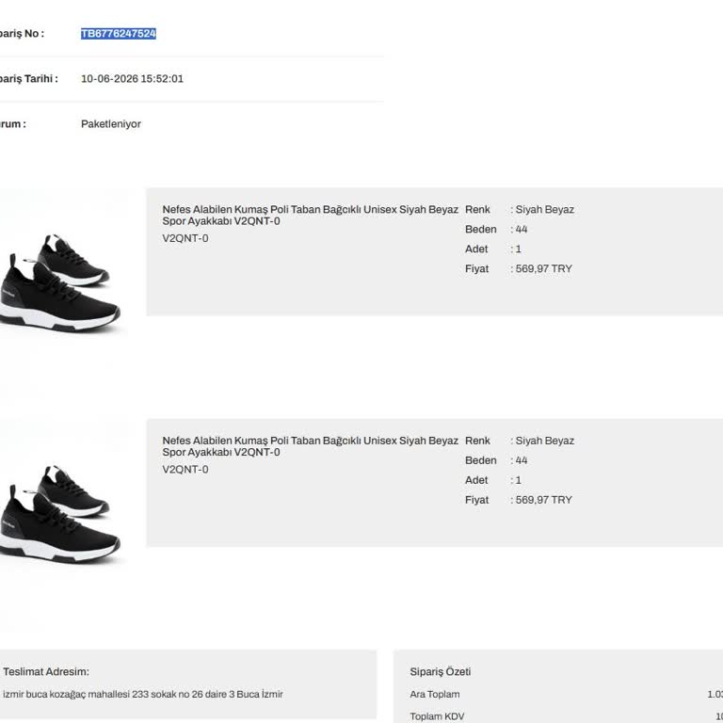Click the first product code V2QNT-0
The width and height of the screenshot is (723, 723).
click(x=185, y=238)
